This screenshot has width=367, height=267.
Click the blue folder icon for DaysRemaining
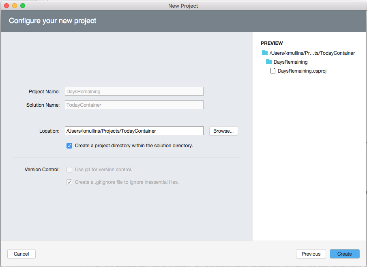tap(268, 62)
